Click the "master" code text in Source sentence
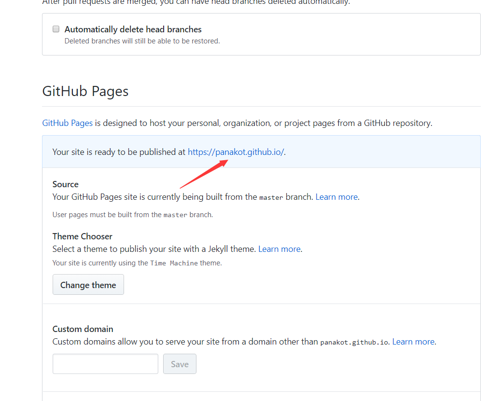 point(271,197)
